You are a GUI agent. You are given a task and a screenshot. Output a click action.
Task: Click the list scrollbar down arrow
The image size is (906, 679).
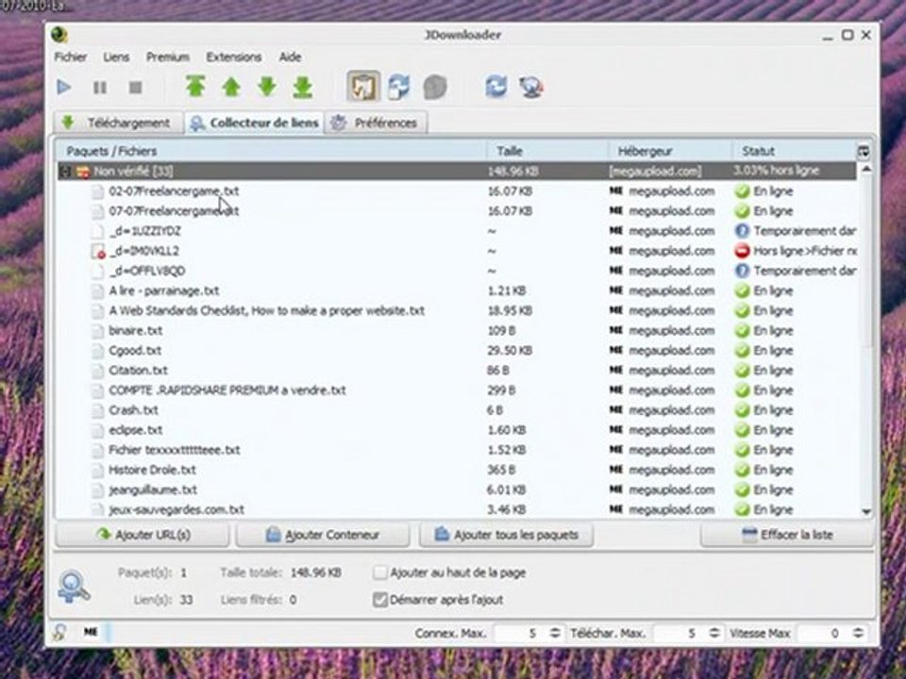tap(866, 511)
